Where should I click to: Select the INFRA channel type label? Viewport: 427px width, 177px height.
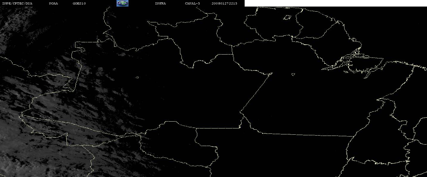click(x=160, y=4)
